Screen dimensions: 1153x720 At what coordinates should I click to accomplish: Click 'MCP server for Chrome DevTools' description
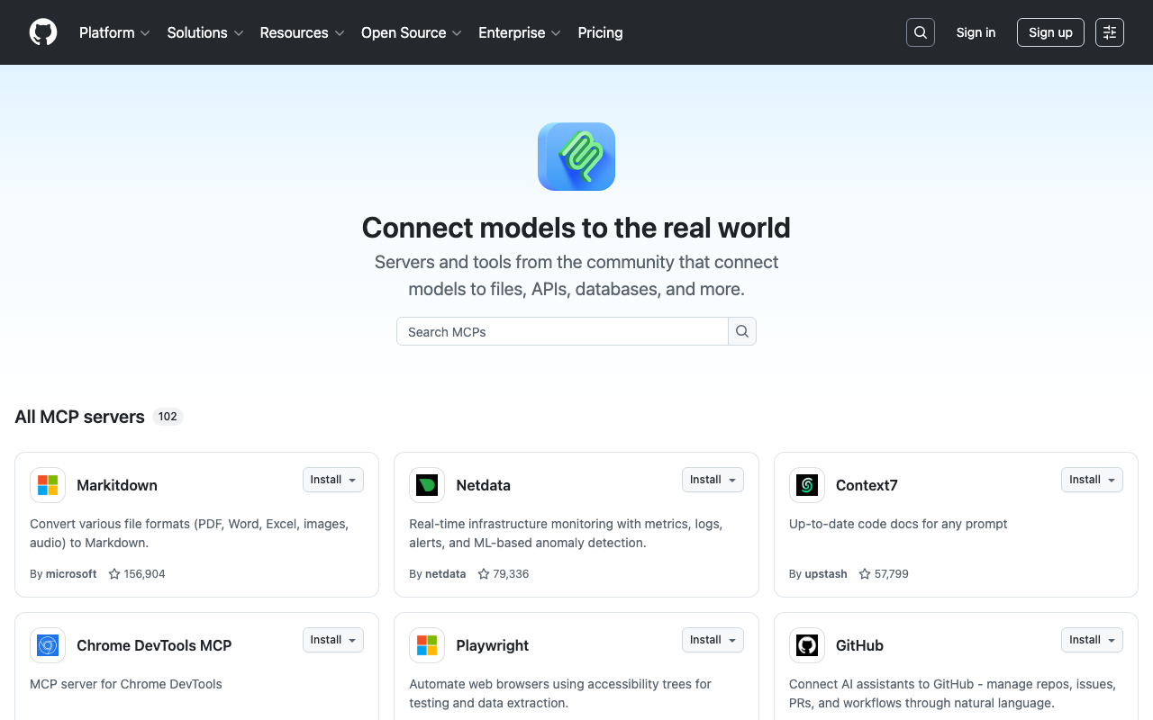pyautogui.click(x=126, y=684)
